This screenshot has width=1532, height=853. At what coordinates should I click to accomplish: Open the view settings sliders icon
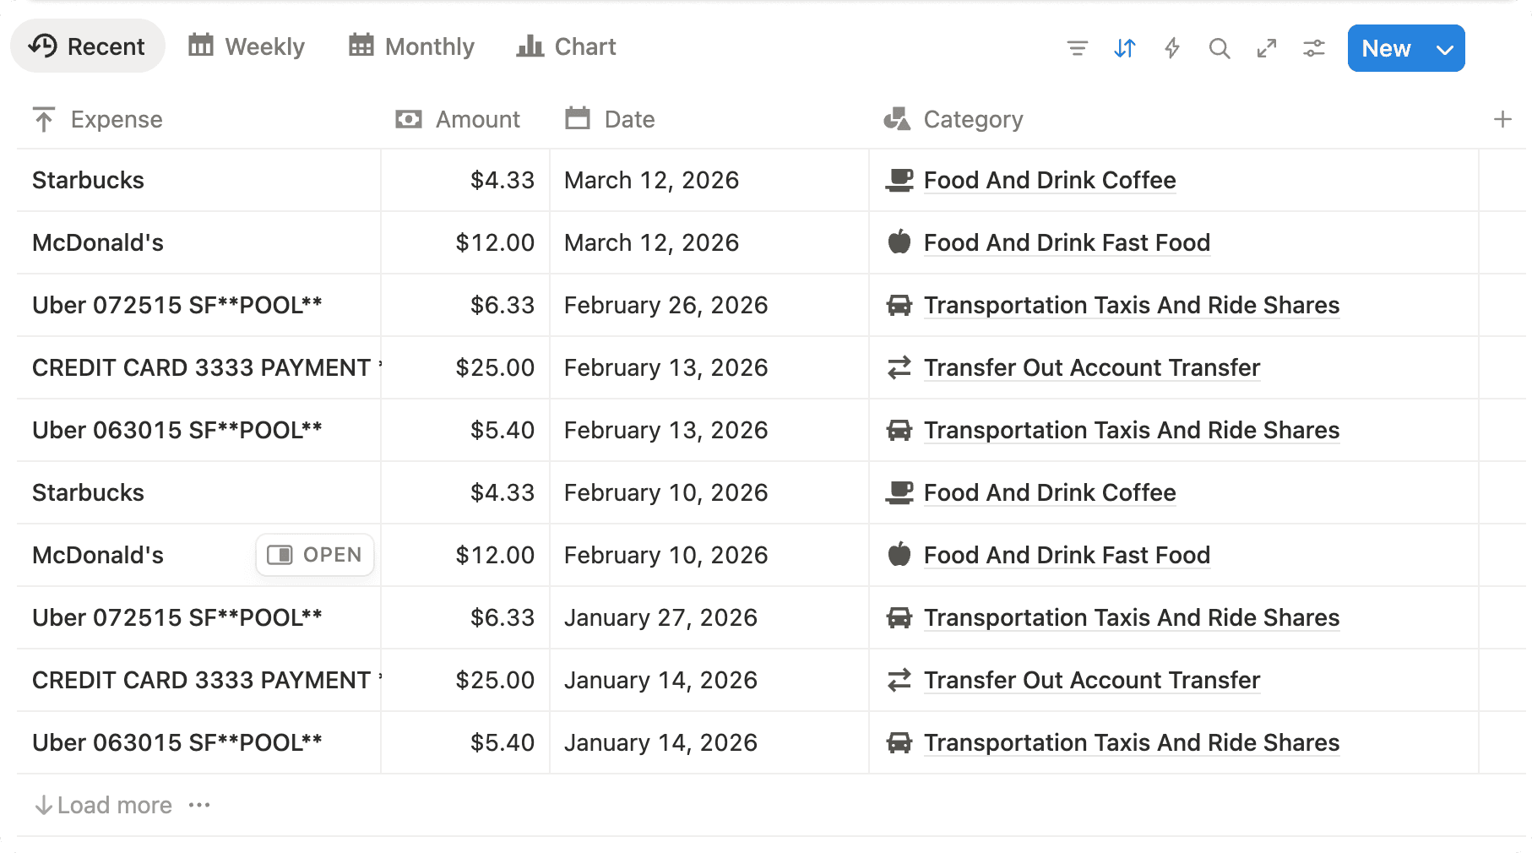click(1313, 48)
